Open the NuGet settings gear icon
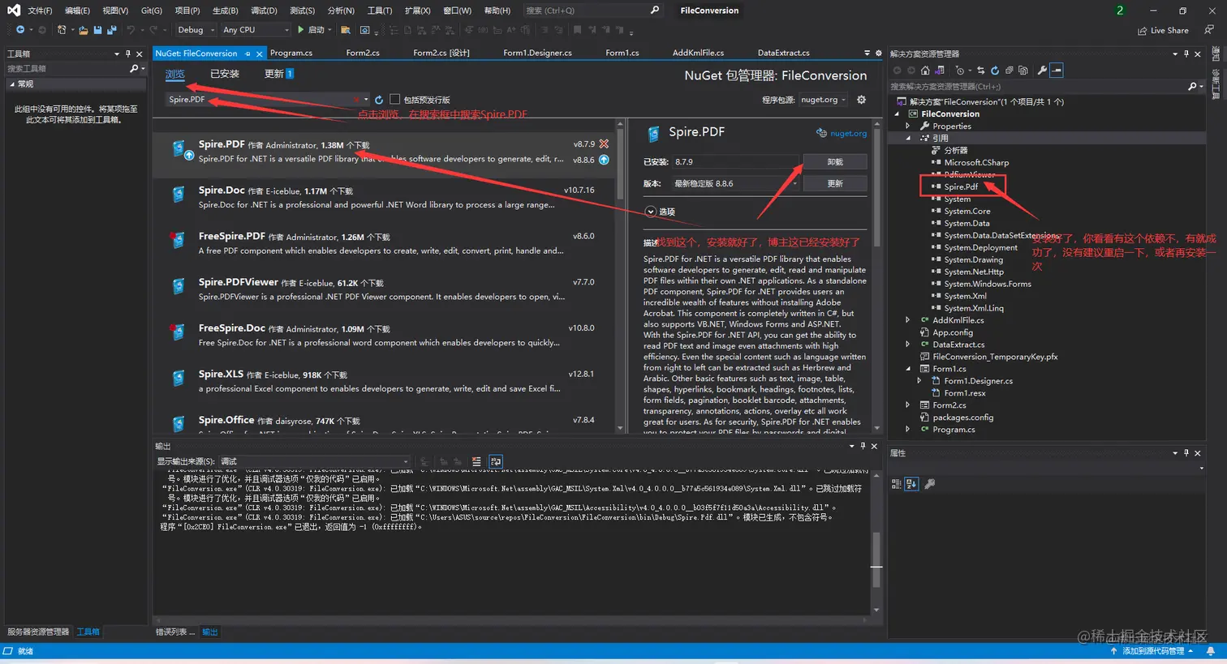This screenshot has width=1227, height=664. (x=861, y=100)
